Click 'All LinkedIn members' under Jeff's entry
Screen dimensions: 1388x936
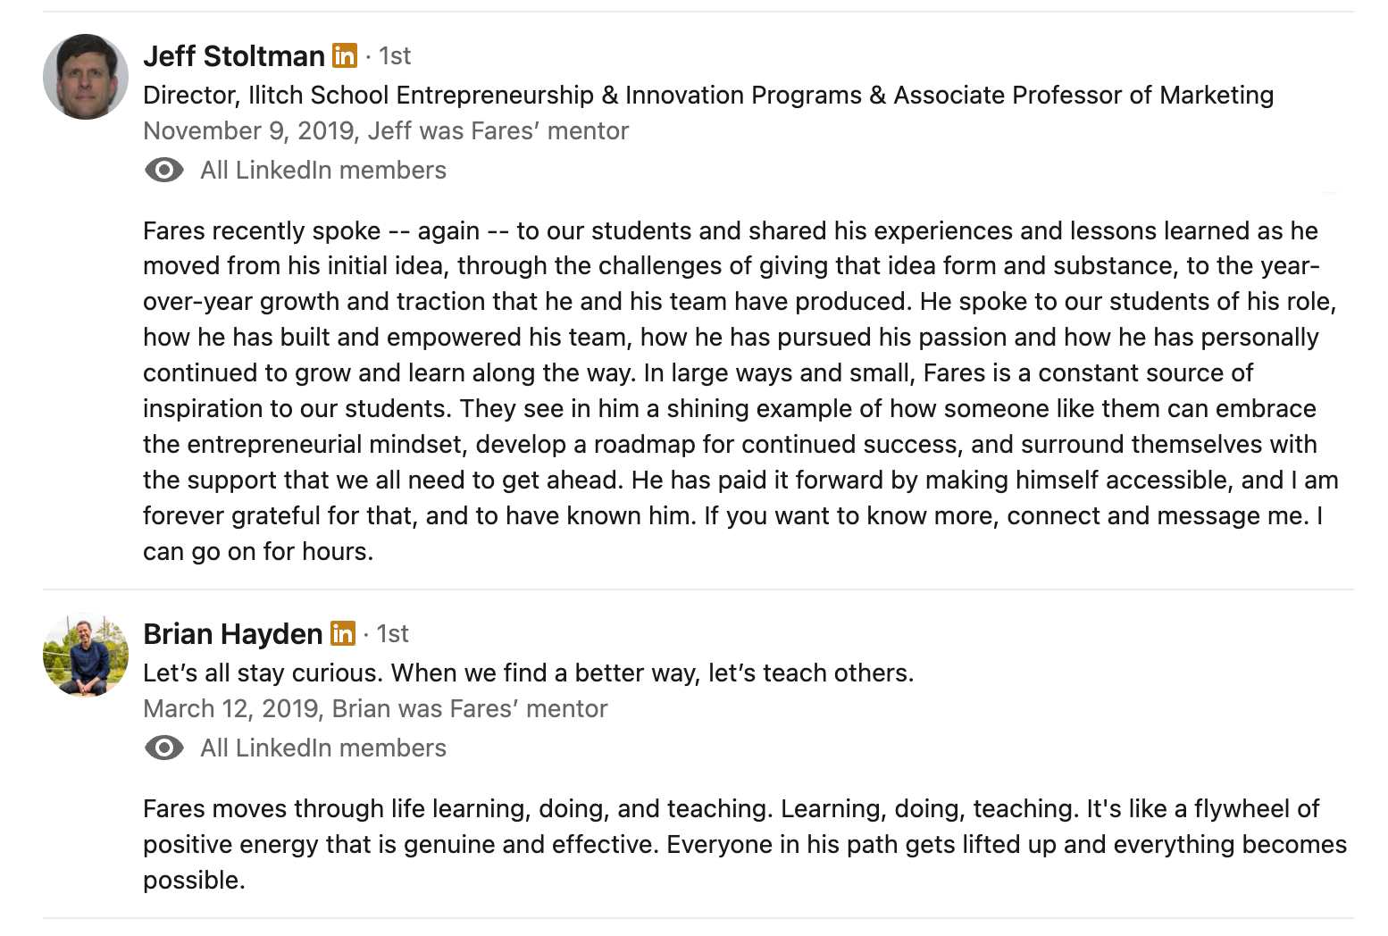click(x=323, y=170)
